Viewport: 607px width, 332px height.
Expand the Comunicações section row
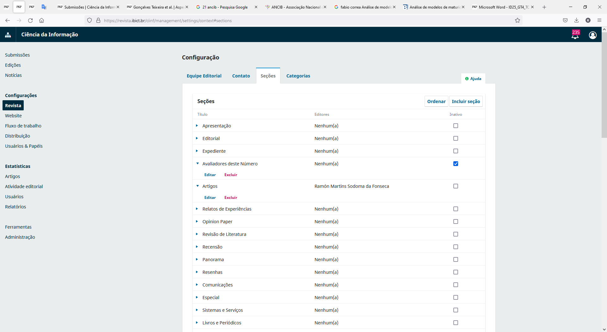pyautogui.click(x=197, y=285)
